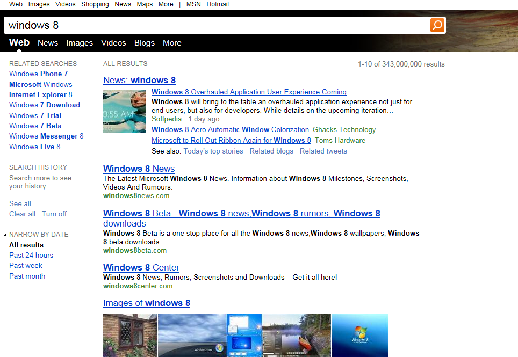This screenshot has height=357, width=518.
Task: Open Videos in the top navigation
Action: point(65,4)
